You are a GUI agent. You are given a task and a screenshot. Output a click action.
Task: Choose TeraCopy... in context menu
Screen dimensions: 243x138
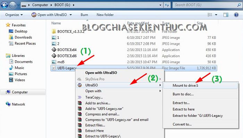94,97
